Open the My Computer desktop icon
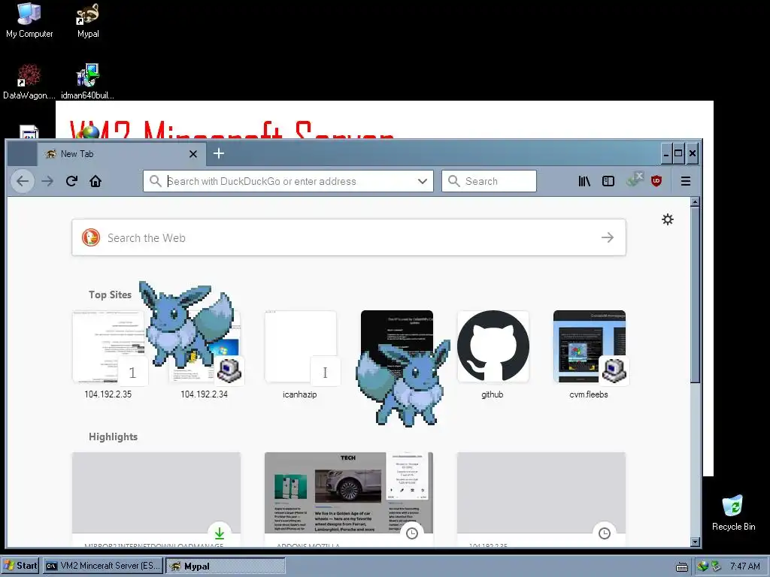The image size is (770, 577). coord(29,20)
